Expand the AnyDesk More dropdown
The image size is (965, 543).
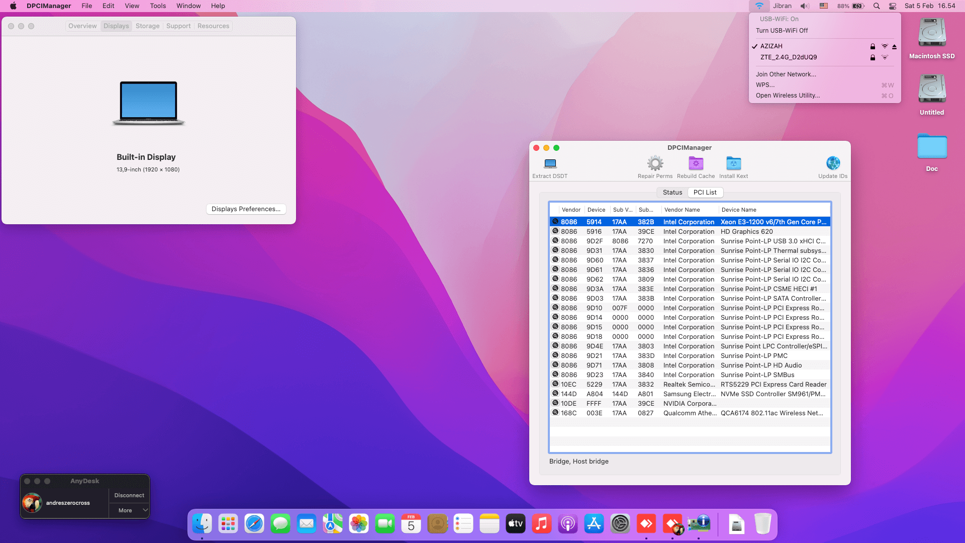point(130,510)
